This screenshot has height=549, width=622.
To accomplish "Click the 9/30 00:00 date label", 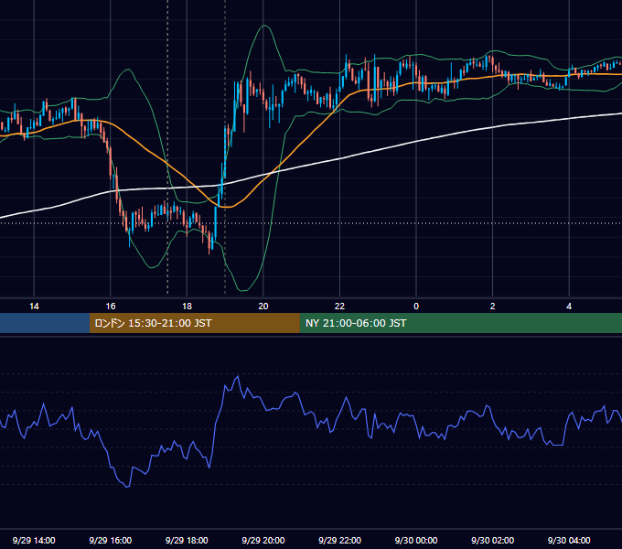I will point(416,540).
